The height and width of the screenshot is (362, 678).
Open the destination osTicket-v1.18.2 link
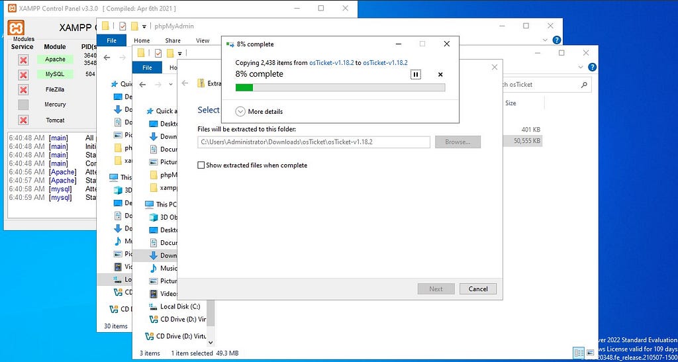click(x=385, y=63)
